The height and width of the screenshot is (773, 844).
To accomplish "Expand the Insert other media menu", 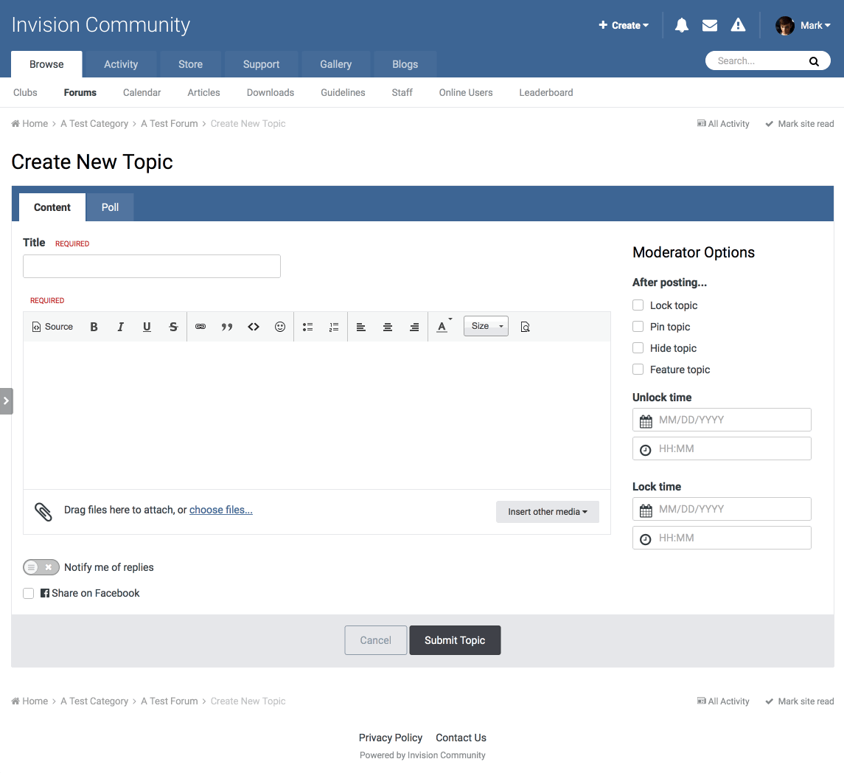I will (x=548, y=511).
